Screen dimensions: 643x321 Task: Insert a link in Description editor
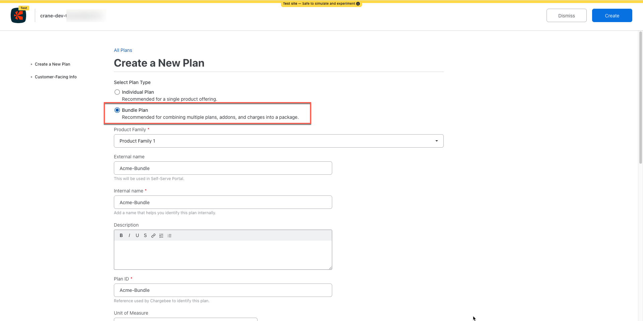point(153,236)
